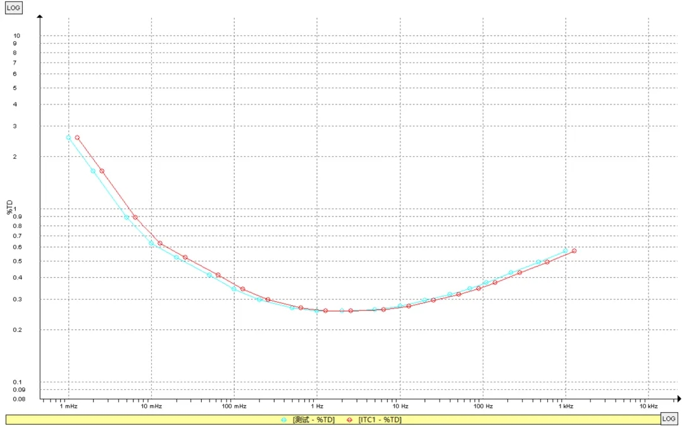Image resolution: width=682 pixels, height=428 pixels.
Task: Click the %TD Y-axis title
Action: (9, 207)
